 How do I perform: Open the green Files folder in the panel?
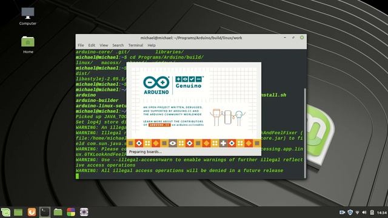(x=58, y=212)
